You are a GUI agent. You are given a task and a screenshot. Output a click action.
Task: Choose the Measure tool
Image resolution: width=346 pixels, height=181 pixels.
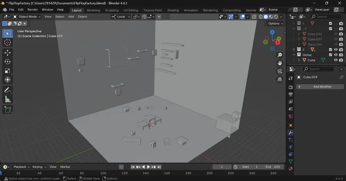(x=8, y=99)
